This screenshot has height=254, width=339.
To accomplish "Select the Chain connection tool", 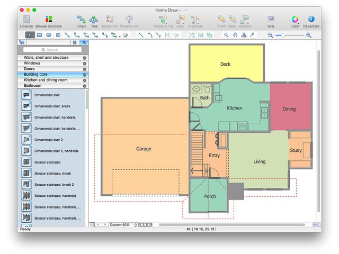I will (x=82, y=20).
